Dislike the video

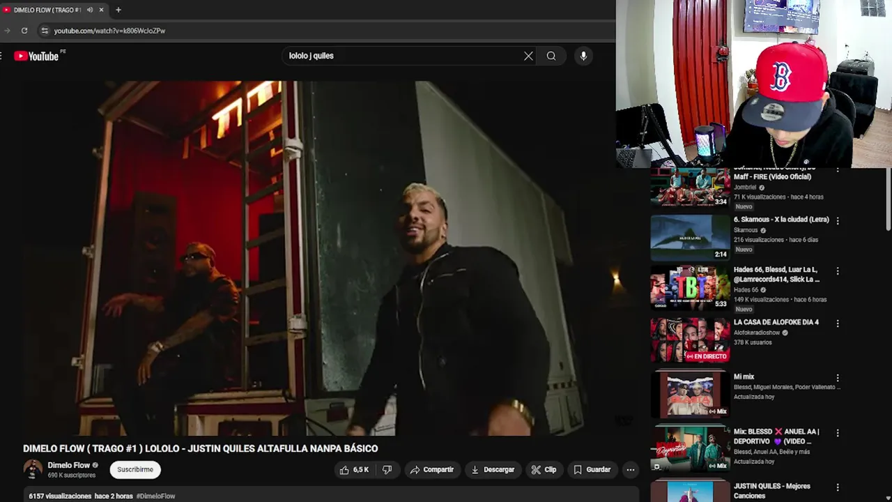pos(387,470)
